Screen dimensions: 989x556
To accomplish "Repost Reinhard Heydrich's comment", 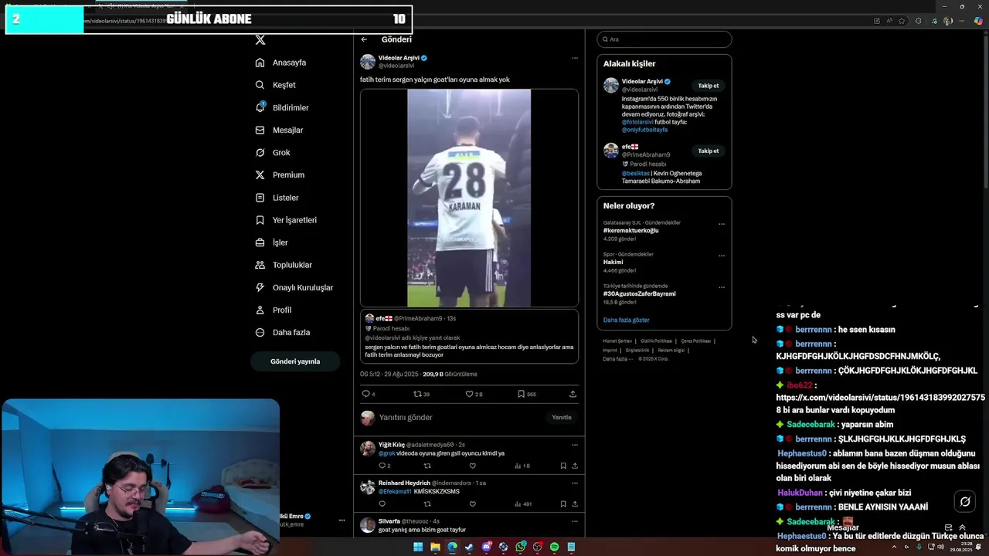I will click(x=427, y=504).
